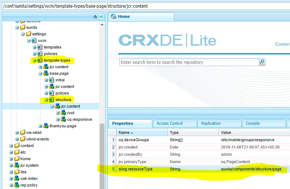Expand the root node
Viewport: 290px width, 189px height.
pos(58,113)
